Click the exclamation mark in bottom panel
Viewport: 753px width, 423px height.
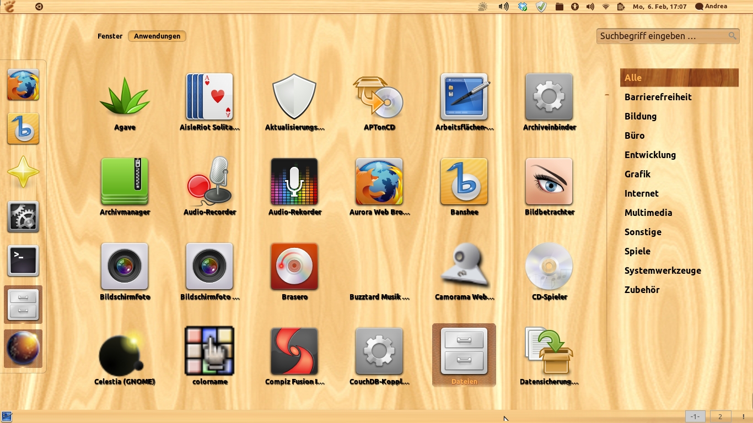[x=743, y=417]
